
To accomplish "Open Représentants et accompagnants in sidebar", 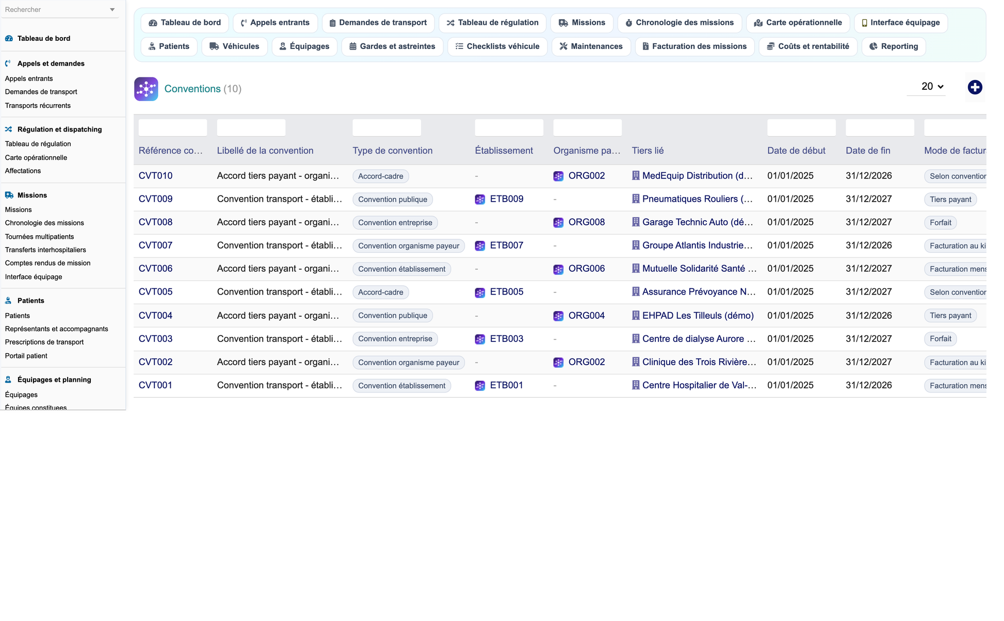I will click(x=56, y=329).
